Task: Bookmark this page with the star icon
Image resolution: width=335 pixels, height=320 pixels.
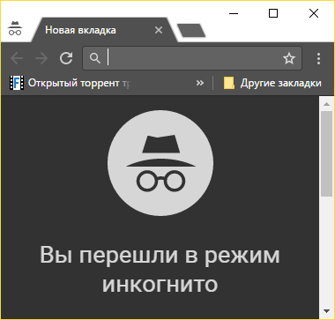Action: [x=289, y=58]
